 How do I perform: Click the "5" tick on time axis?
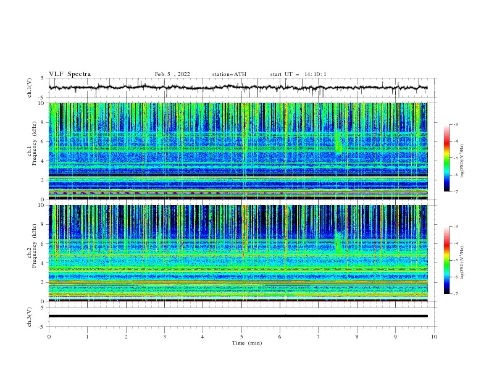[241, 337]
